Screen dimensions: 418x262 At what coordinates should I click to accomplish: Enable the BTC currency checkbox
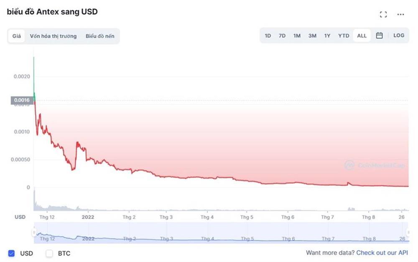[x=49, y=253]
